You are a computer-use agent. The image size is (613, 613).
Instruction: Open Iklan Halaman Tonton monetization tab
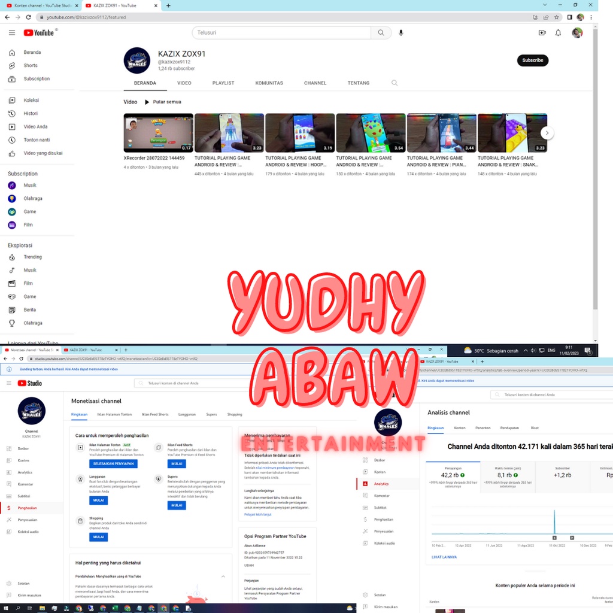(114, 414)
